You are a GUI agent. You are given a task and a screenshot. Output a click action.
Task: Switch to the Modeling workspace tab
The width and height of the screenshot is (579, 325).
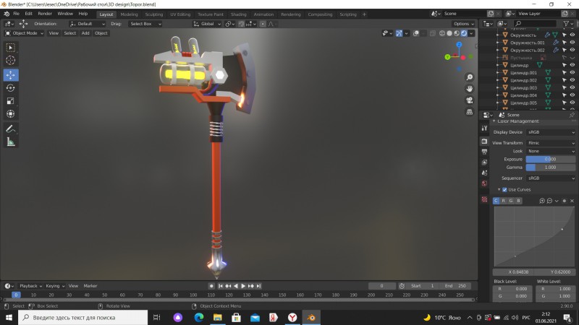(x=130, y=14)
